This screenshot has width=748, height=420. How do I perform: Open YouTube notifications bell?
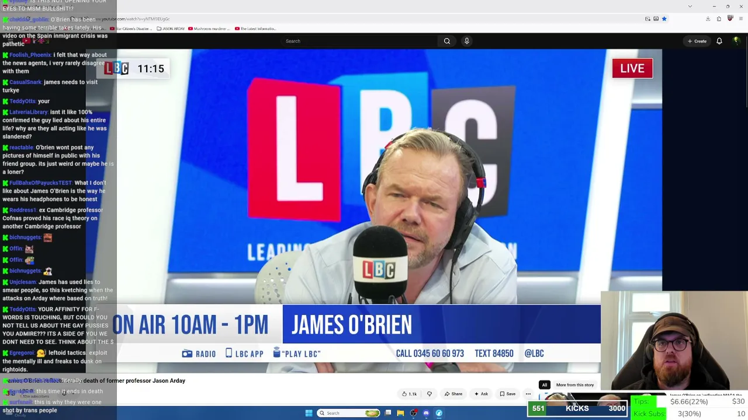pos(719,41)
